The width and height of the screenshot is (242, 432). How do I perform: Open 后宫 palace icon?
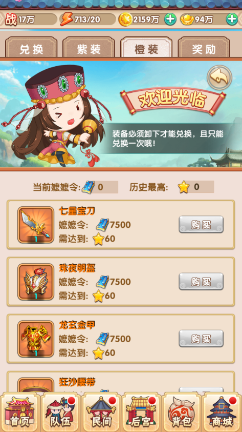click(141, 412)
